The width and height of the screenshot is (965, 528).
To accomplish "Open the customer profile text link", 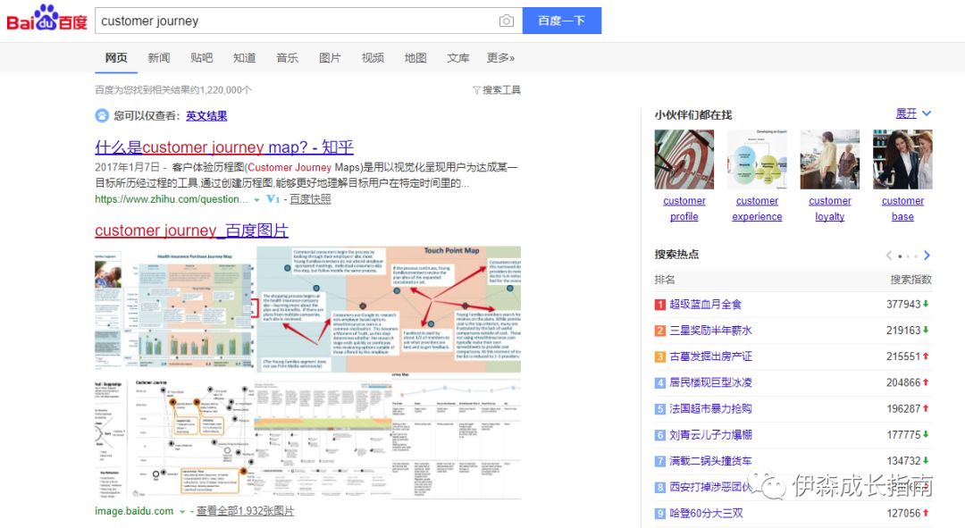I will pos(684,209).
